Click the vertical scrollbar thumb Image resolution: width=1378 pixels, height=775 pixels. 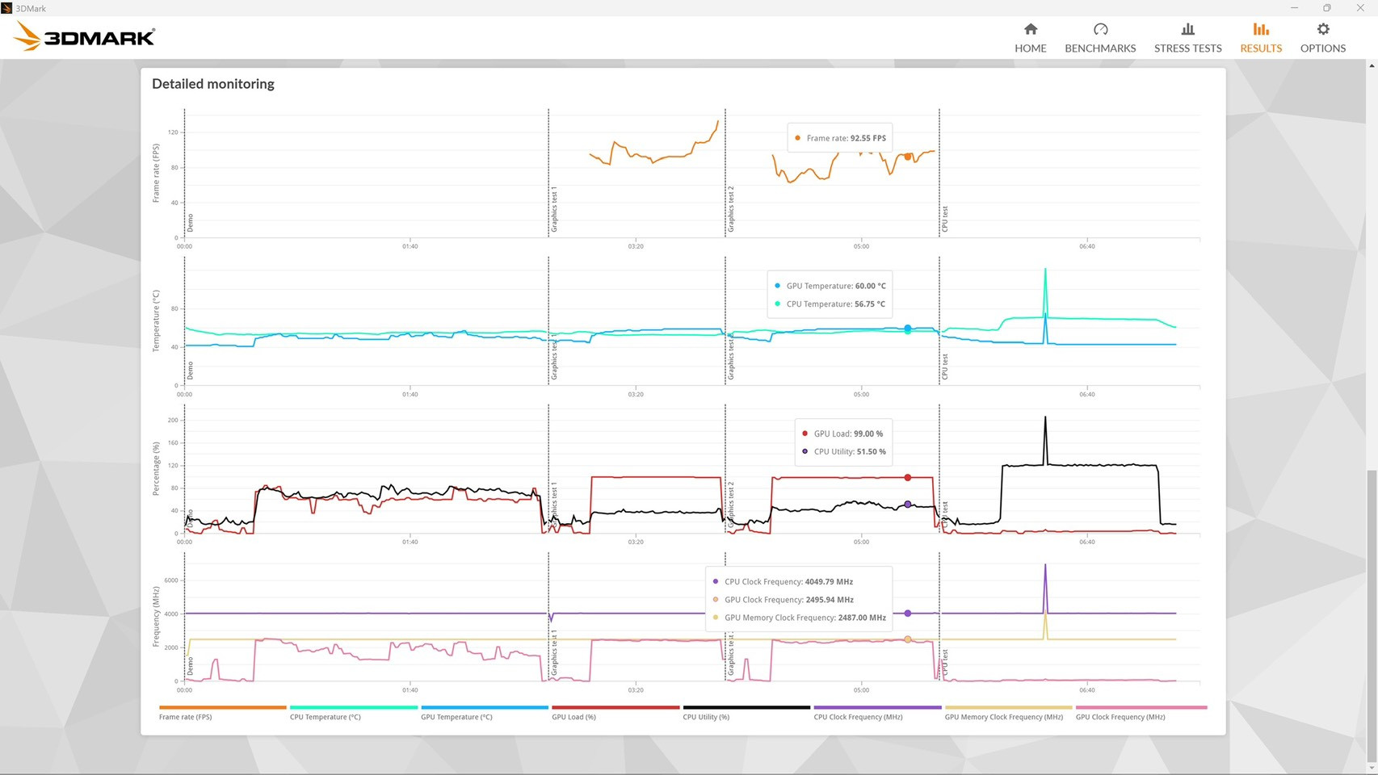(x=1371, y=614)
